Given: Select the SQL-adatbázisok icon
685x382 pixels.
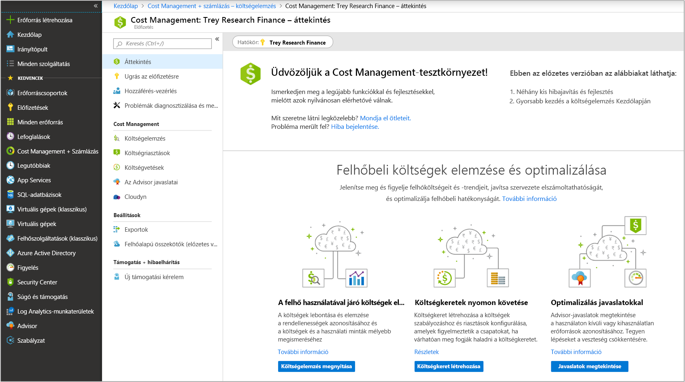Looking at the screenshot, I should 10,194.
